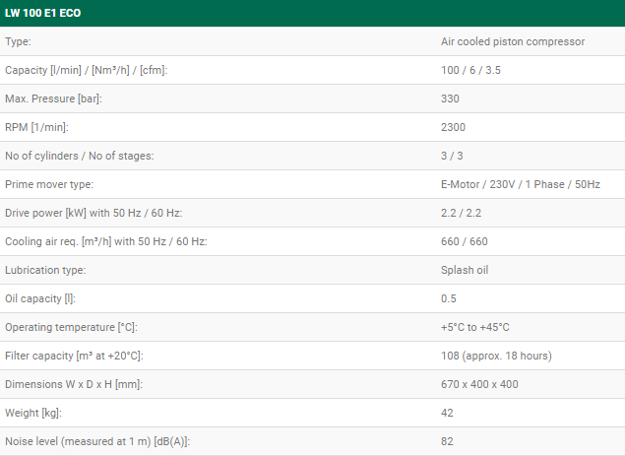This screenshot has width=625, height=456.
Task: Click the Splash oil lubrication value
Action: (x=465, y=270)
